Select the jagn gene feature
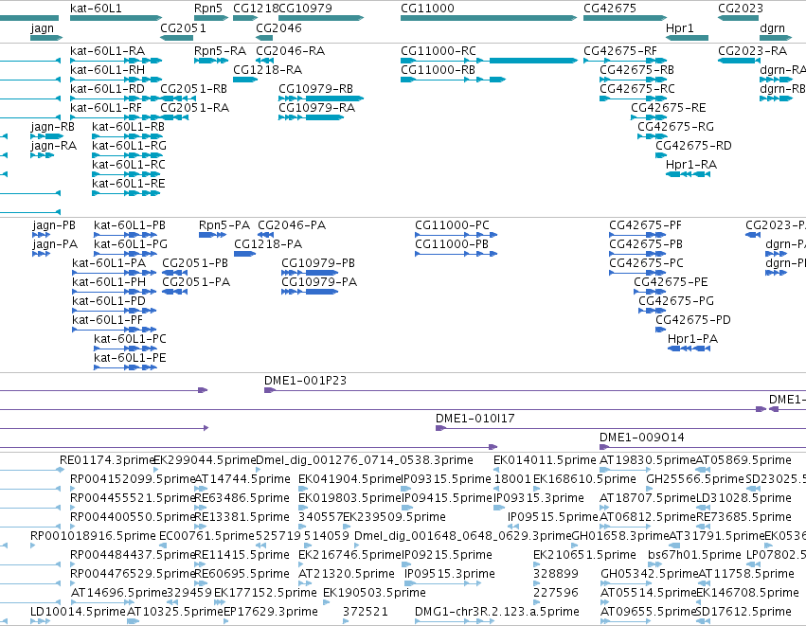Image resolution: width=806 pixels, height=626 pixels. [x=46, y=38]
